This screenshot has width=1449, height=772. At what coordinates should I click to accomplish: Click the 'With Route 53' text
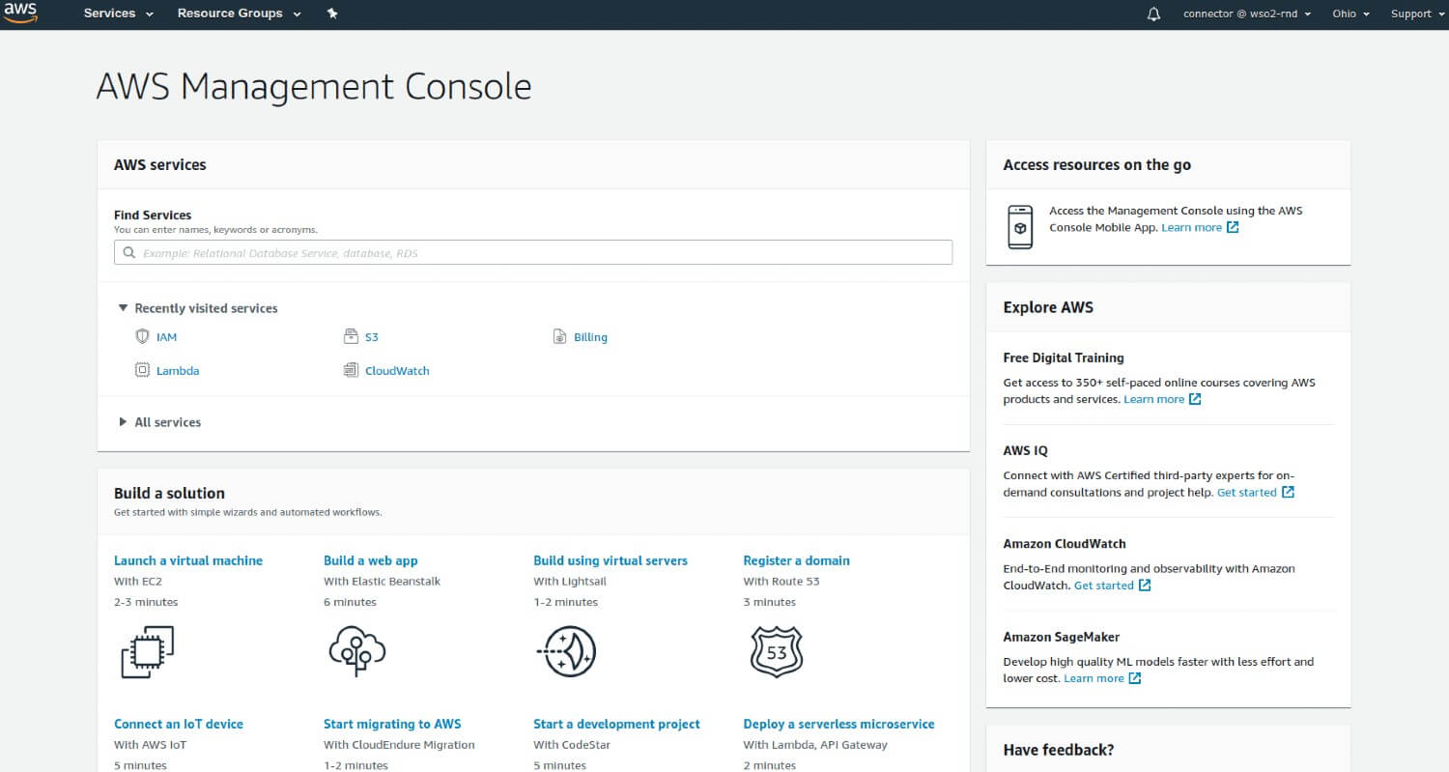(781, 582)
